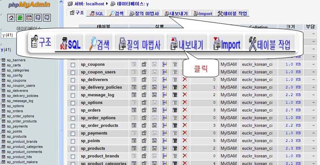Open the 질의 마법사 tab in top tab row

coord(144,13)
